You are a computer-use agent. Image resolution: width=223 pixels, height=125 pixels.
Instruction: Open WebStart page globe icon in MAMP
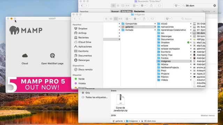pyautogui.click(x=52, y=56)
